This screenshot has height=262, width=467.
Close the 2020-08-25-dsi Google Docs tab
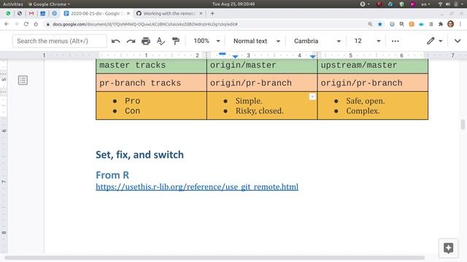tap(128, 13)
